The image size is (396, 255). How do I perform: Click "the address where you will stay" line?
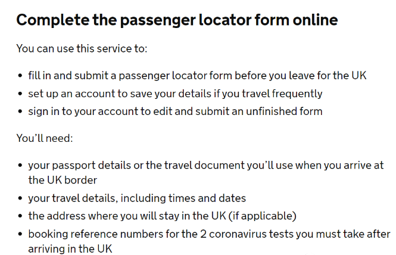162,216
